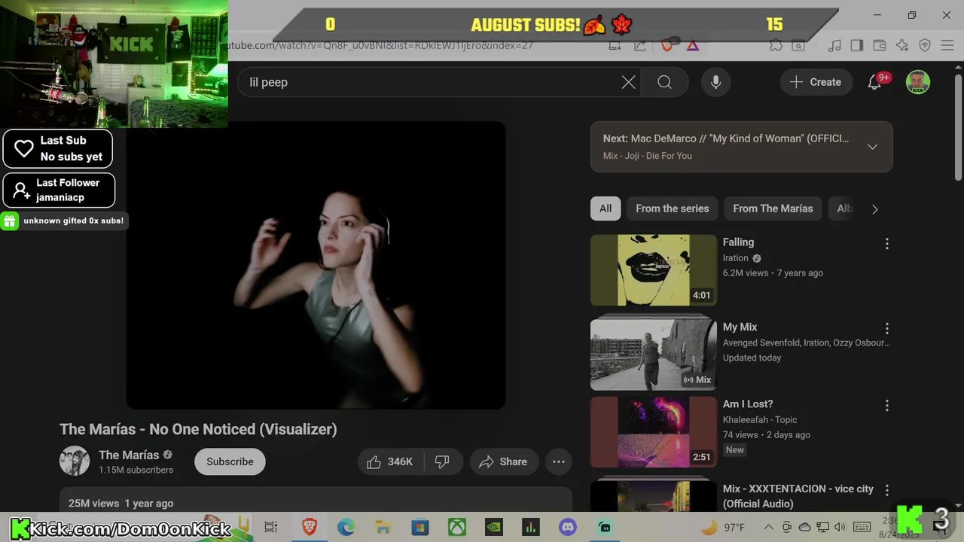Click '25M views 1 year ago' description
Image resolution: width=964 pixels, height=542 pixels.
(120, 503)
